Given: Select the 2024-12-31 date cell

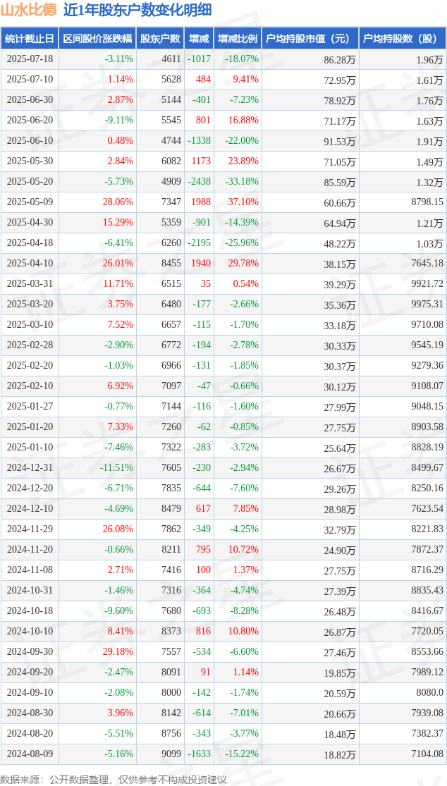Looking at the screenshot, I should click(30, 467).
